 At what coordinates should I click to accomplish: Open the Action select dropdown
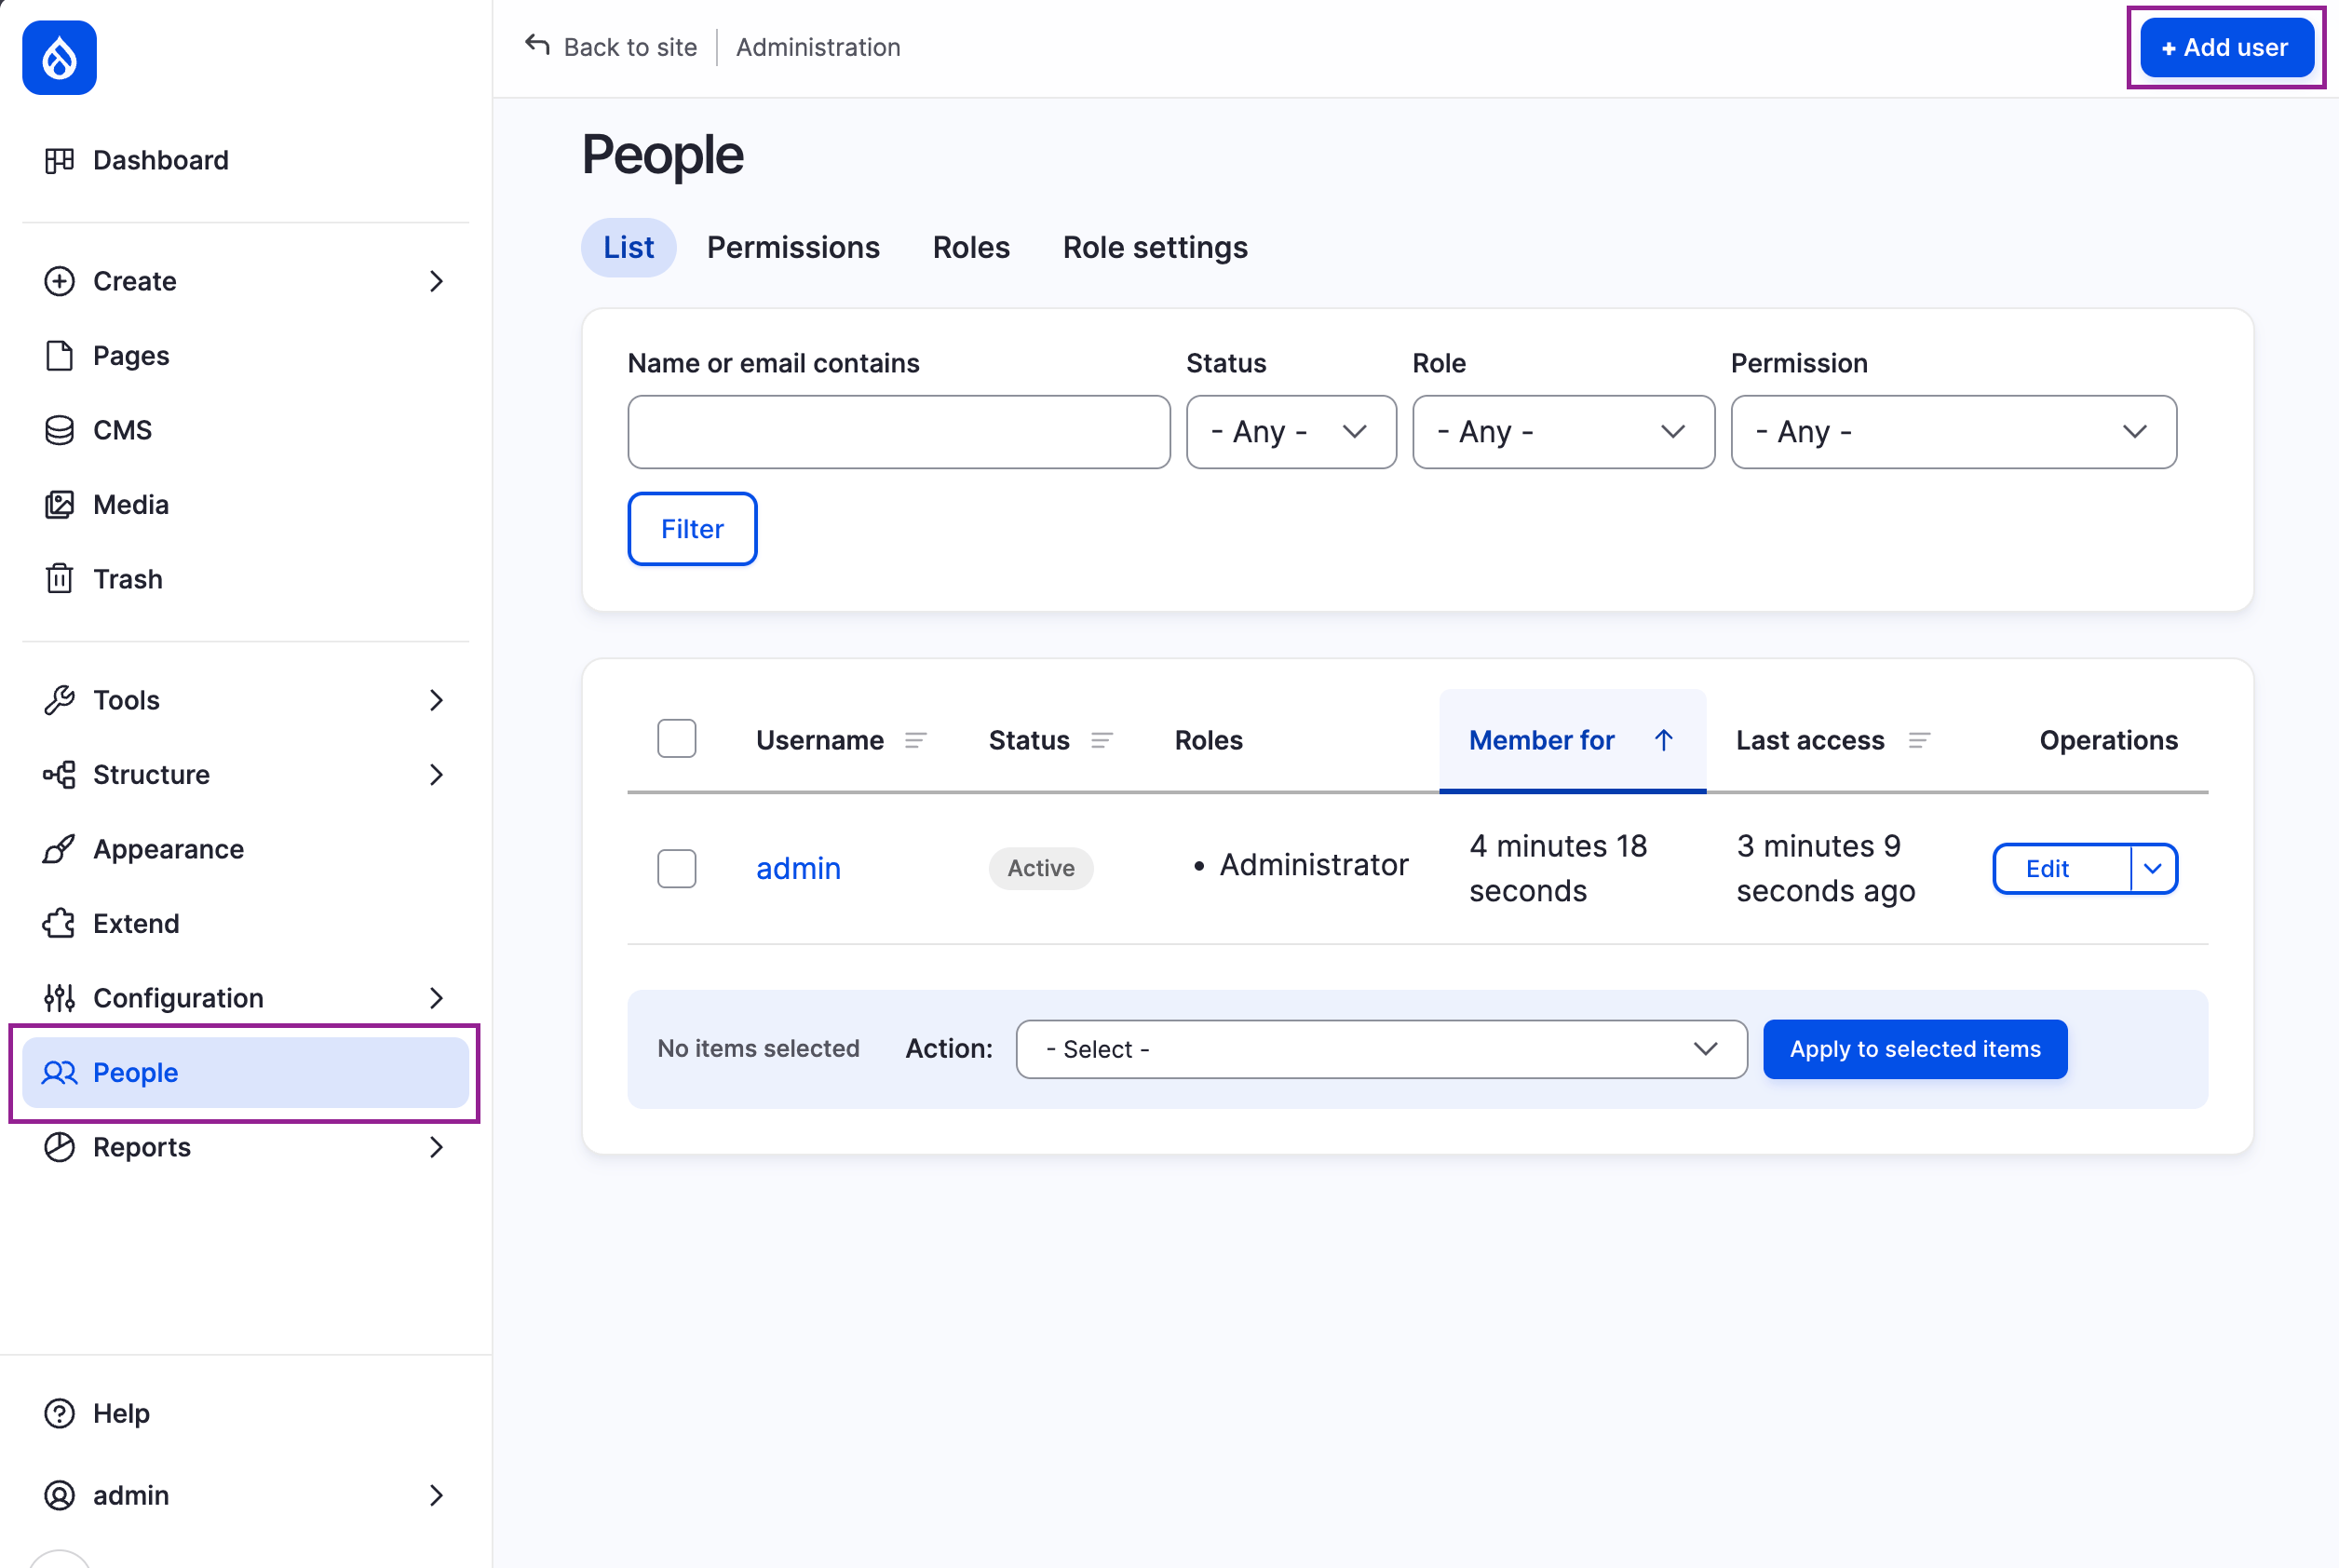(x=1381, y=1049)
